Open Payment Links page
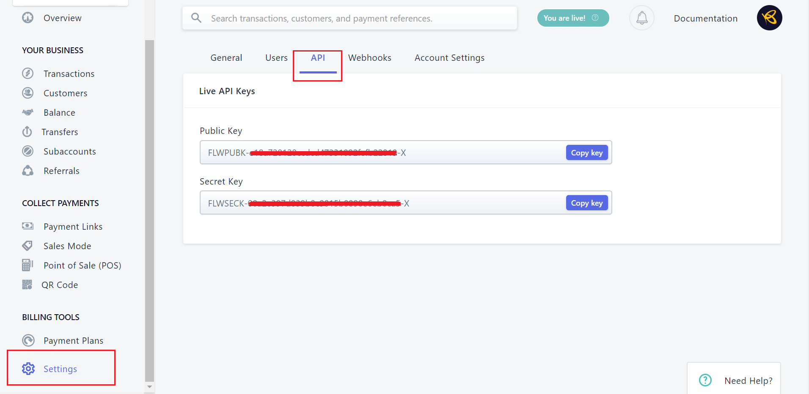The height and width of the screenshot is (394, 809). click(x=73, y=226)
